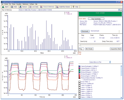Viewport: 124px width, 100px height.
Task: Enable the 7 amu bin checkbox
Action: [x=79, y=93]
